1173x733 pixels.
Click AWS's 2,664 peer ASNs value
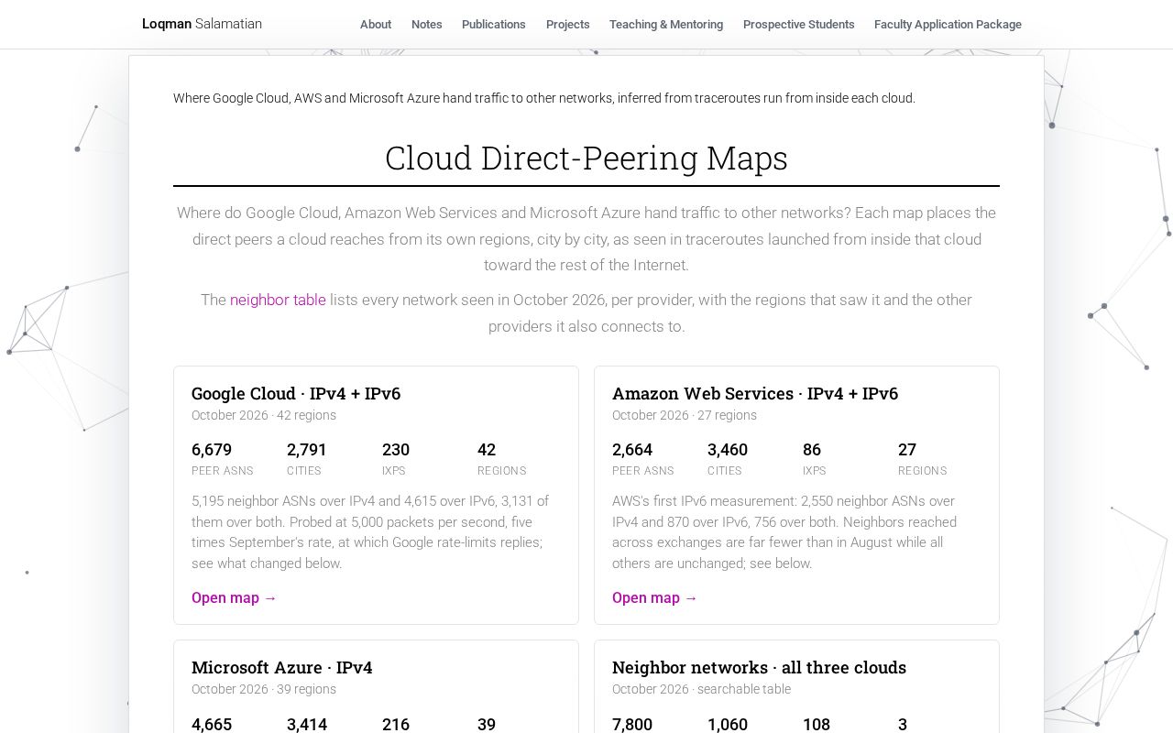click(632, 450)
